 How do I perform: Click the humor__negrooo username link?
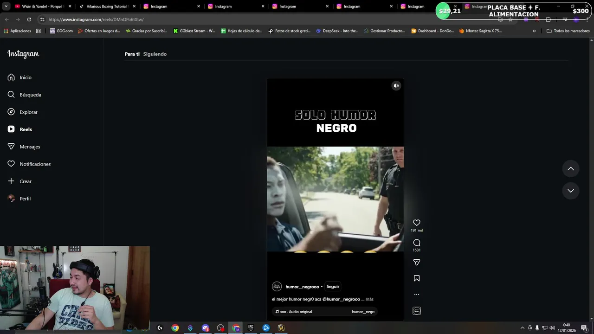pos(302,287)
